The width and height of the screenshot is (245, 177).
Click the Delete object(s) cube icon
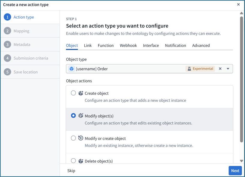81,161
